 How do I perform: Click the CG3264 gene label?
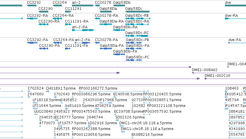tap(60, 3)
